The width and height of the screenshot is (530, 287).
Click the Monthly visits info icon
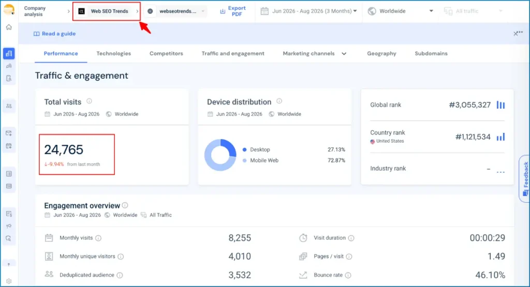(98, 238)
